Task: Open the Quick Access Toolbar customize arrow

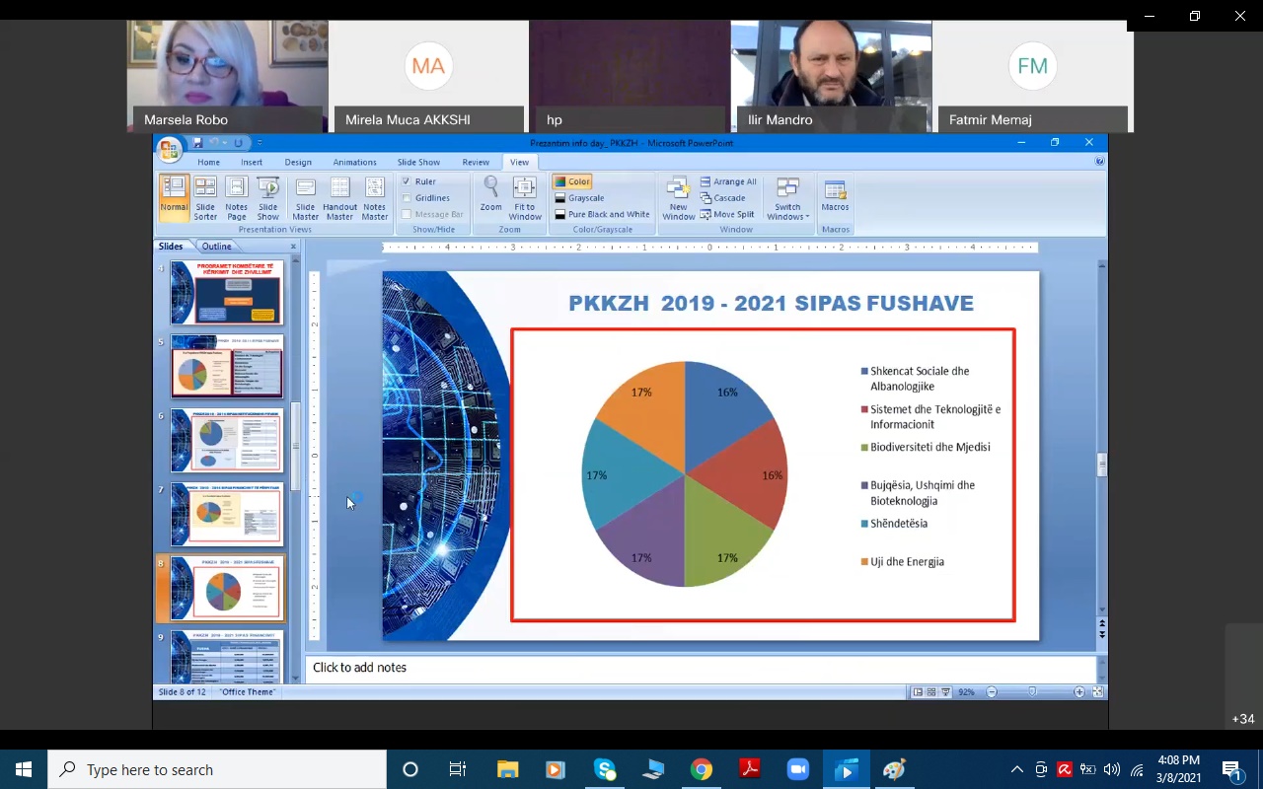Action: click(x=260, y=143)
